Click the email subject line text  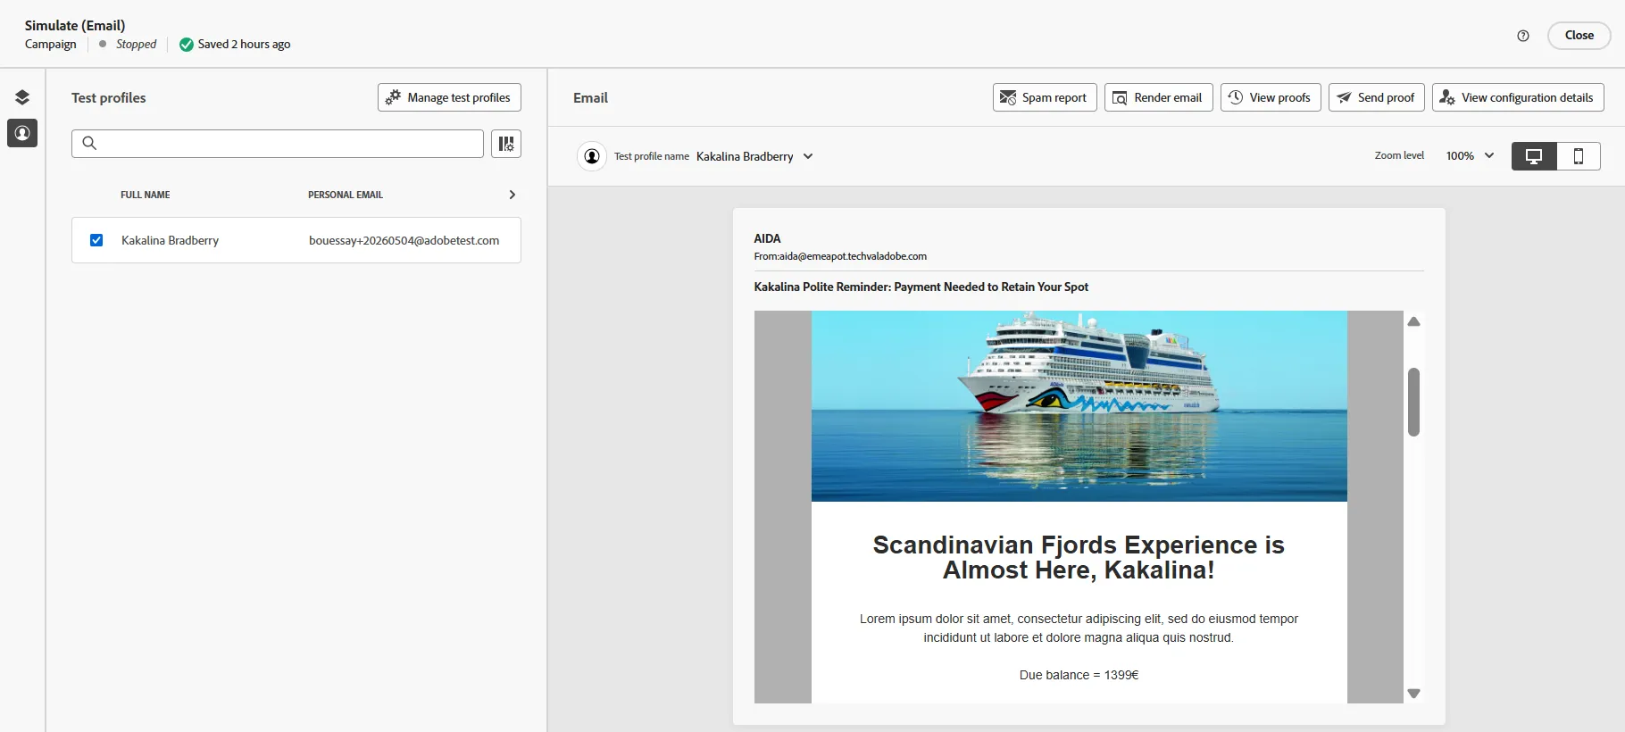click(x=921, y=287)
